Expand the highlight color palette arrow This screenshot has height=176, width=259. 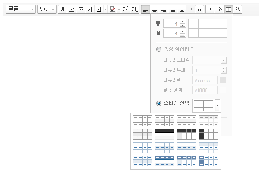[119, 9]
